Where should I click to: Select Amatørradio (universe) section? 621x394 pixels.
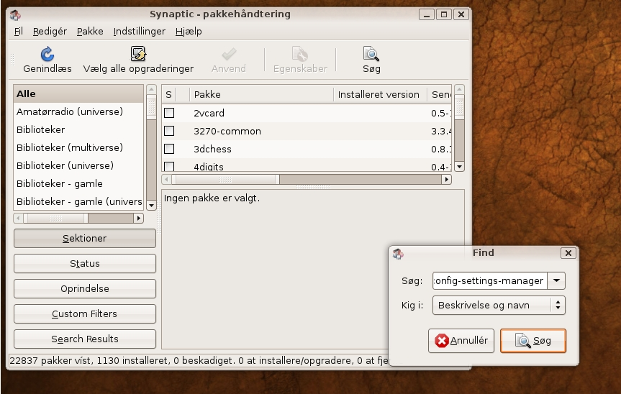(78, 112)
